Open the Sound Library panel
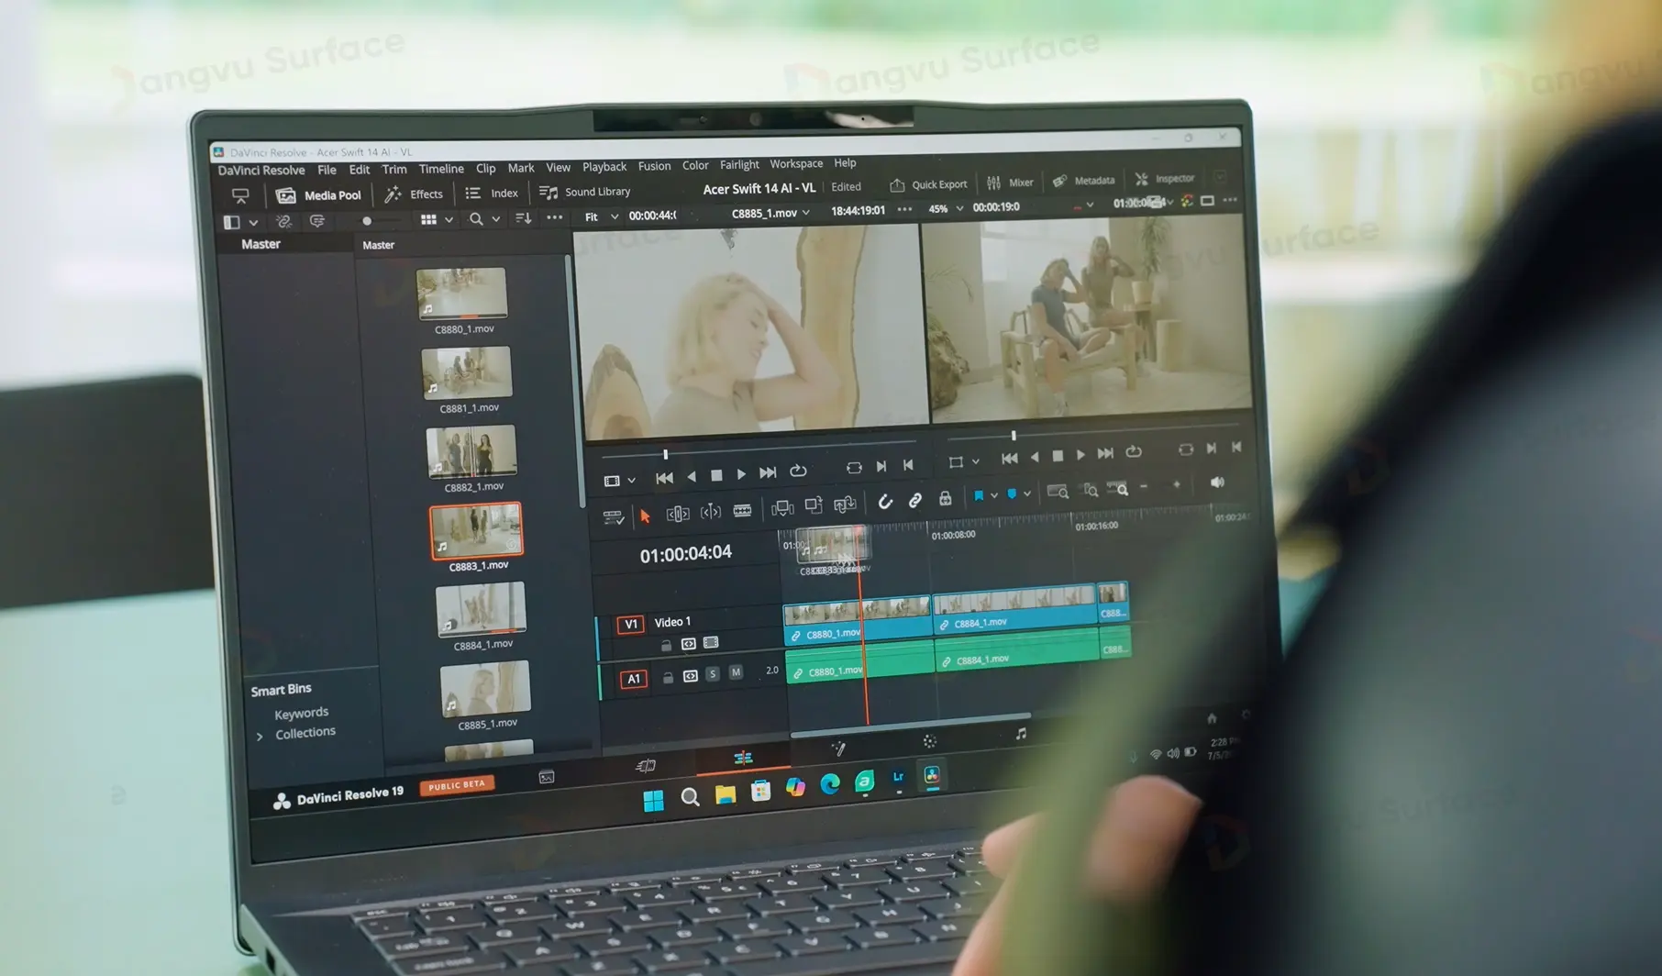This screenshot has width=1662, height=976. [x=585, y=192]
